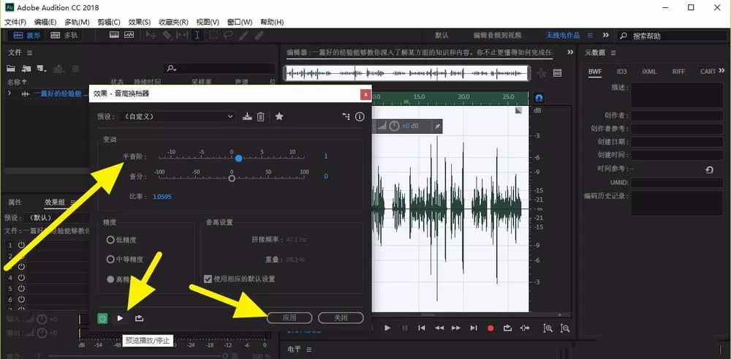Image resolution: width=731 pixels, height=359 pixels.
Task: Select the time selection tool
Action: [x=197, y=35]
